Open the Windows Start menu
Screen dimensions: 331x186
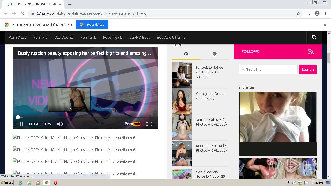point(7,183)
